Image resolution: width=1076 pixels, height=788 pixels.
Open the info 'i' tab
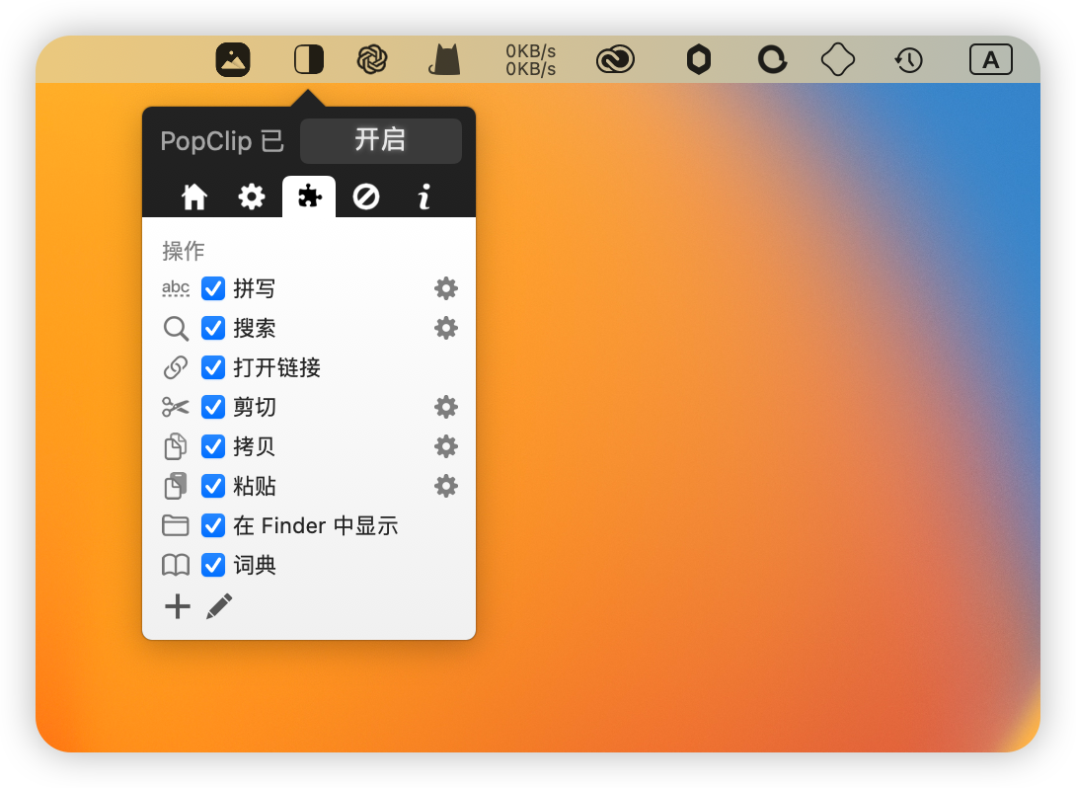tap(424, 197)
